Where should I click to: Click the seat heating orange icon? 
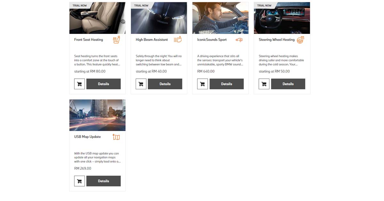point(116,40)
